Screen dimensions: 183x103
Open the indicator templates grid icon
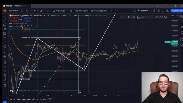71,11
